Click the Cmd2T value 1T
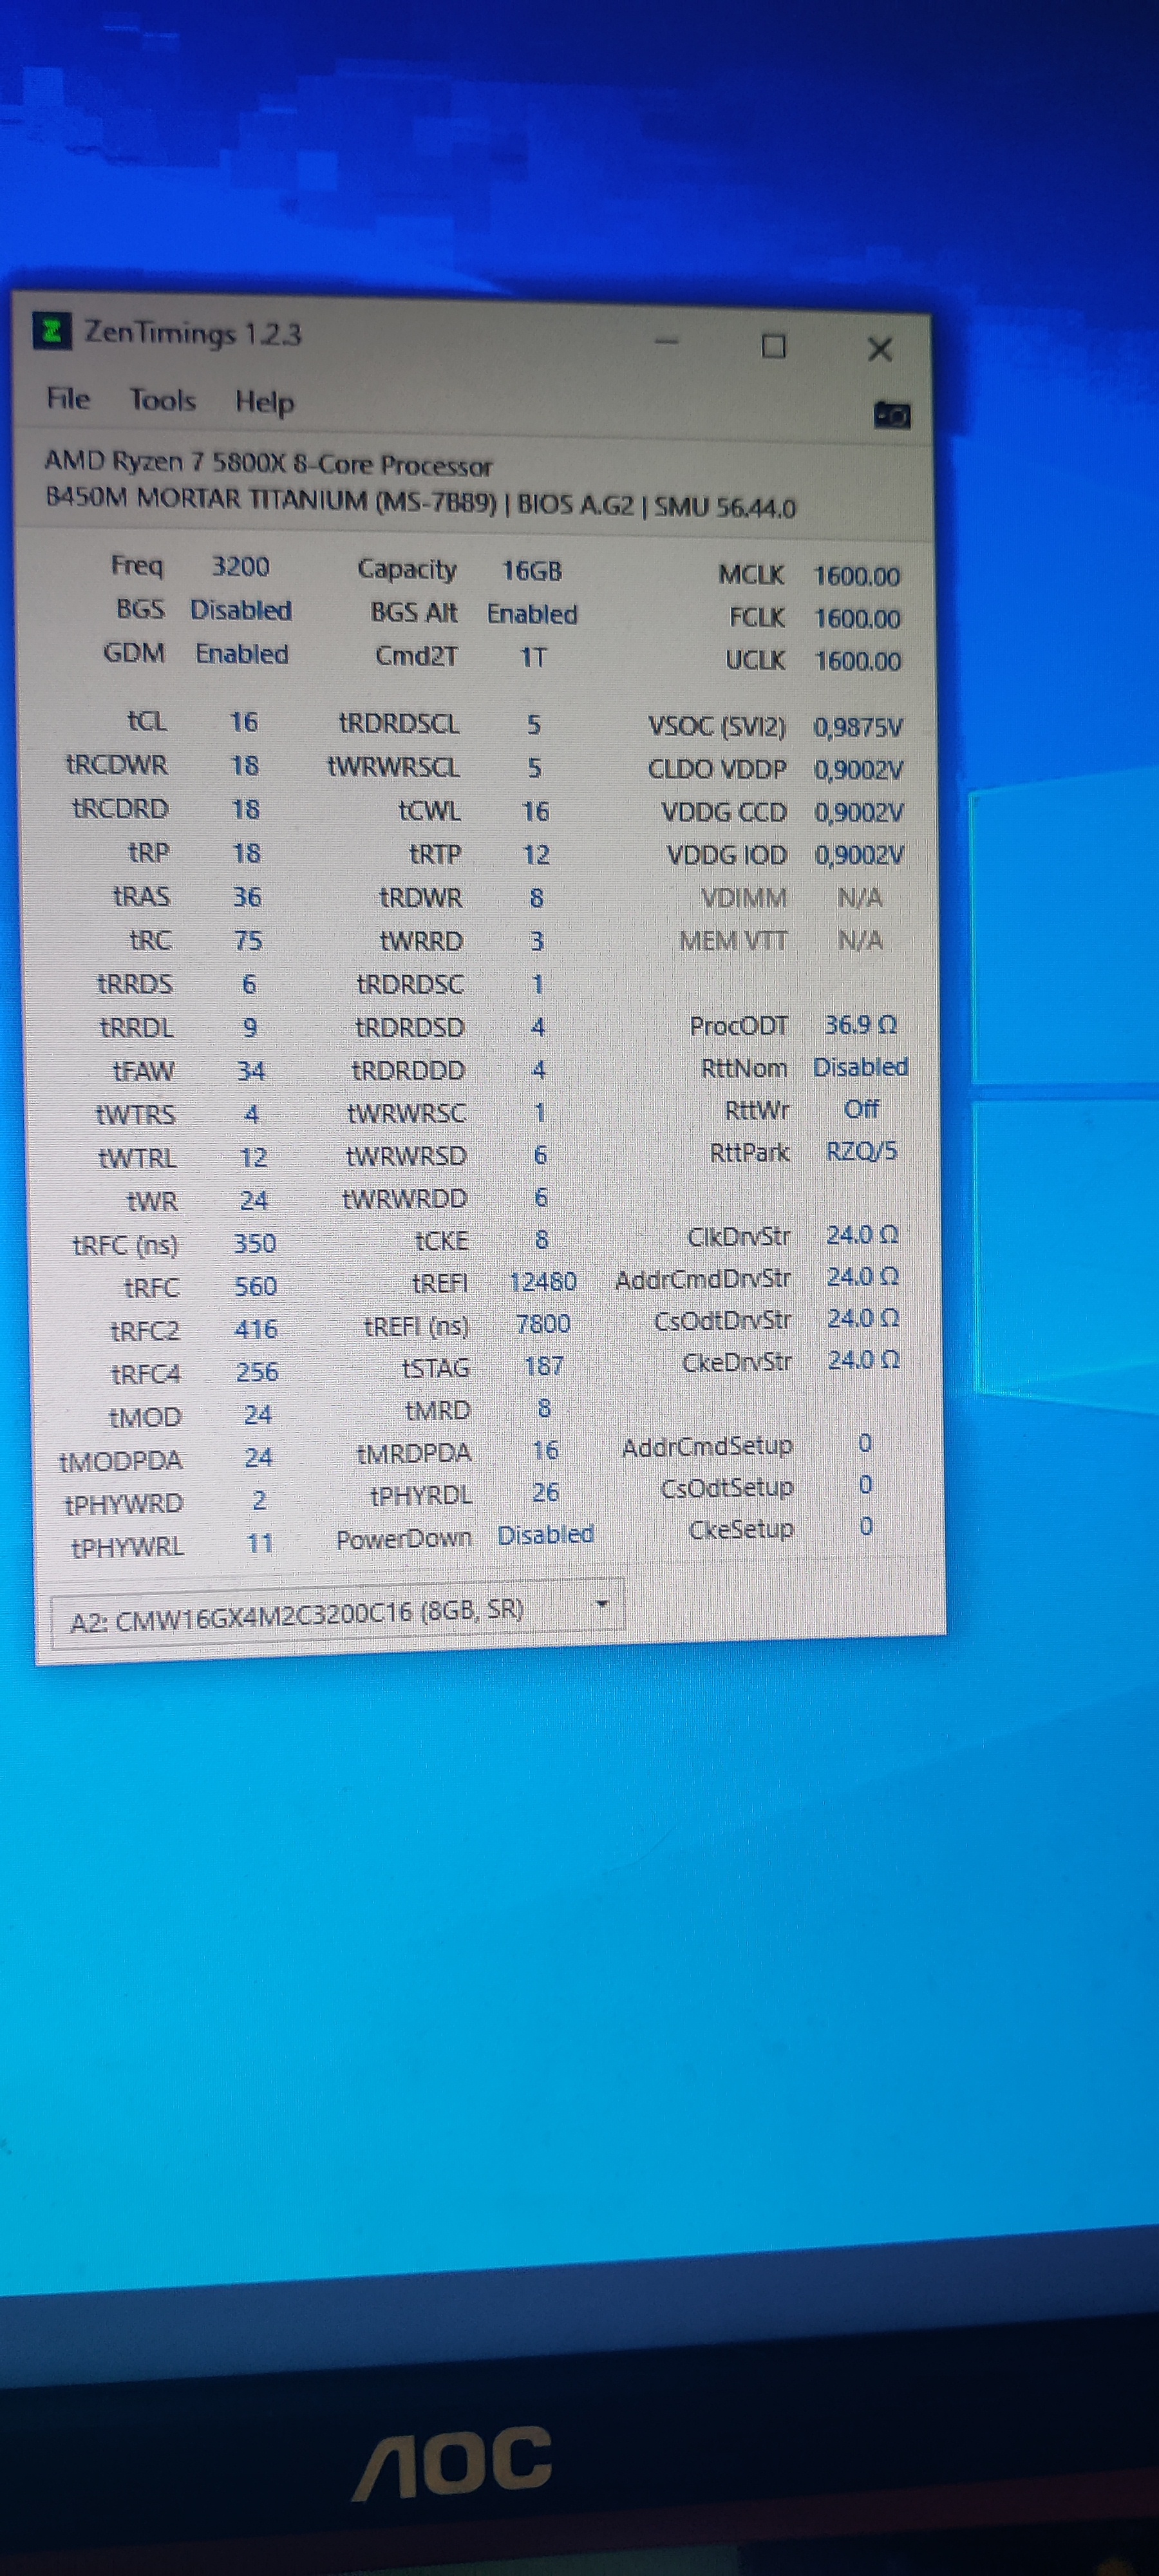Viewport: 1159px width, 2576px height. coord(533,657)
